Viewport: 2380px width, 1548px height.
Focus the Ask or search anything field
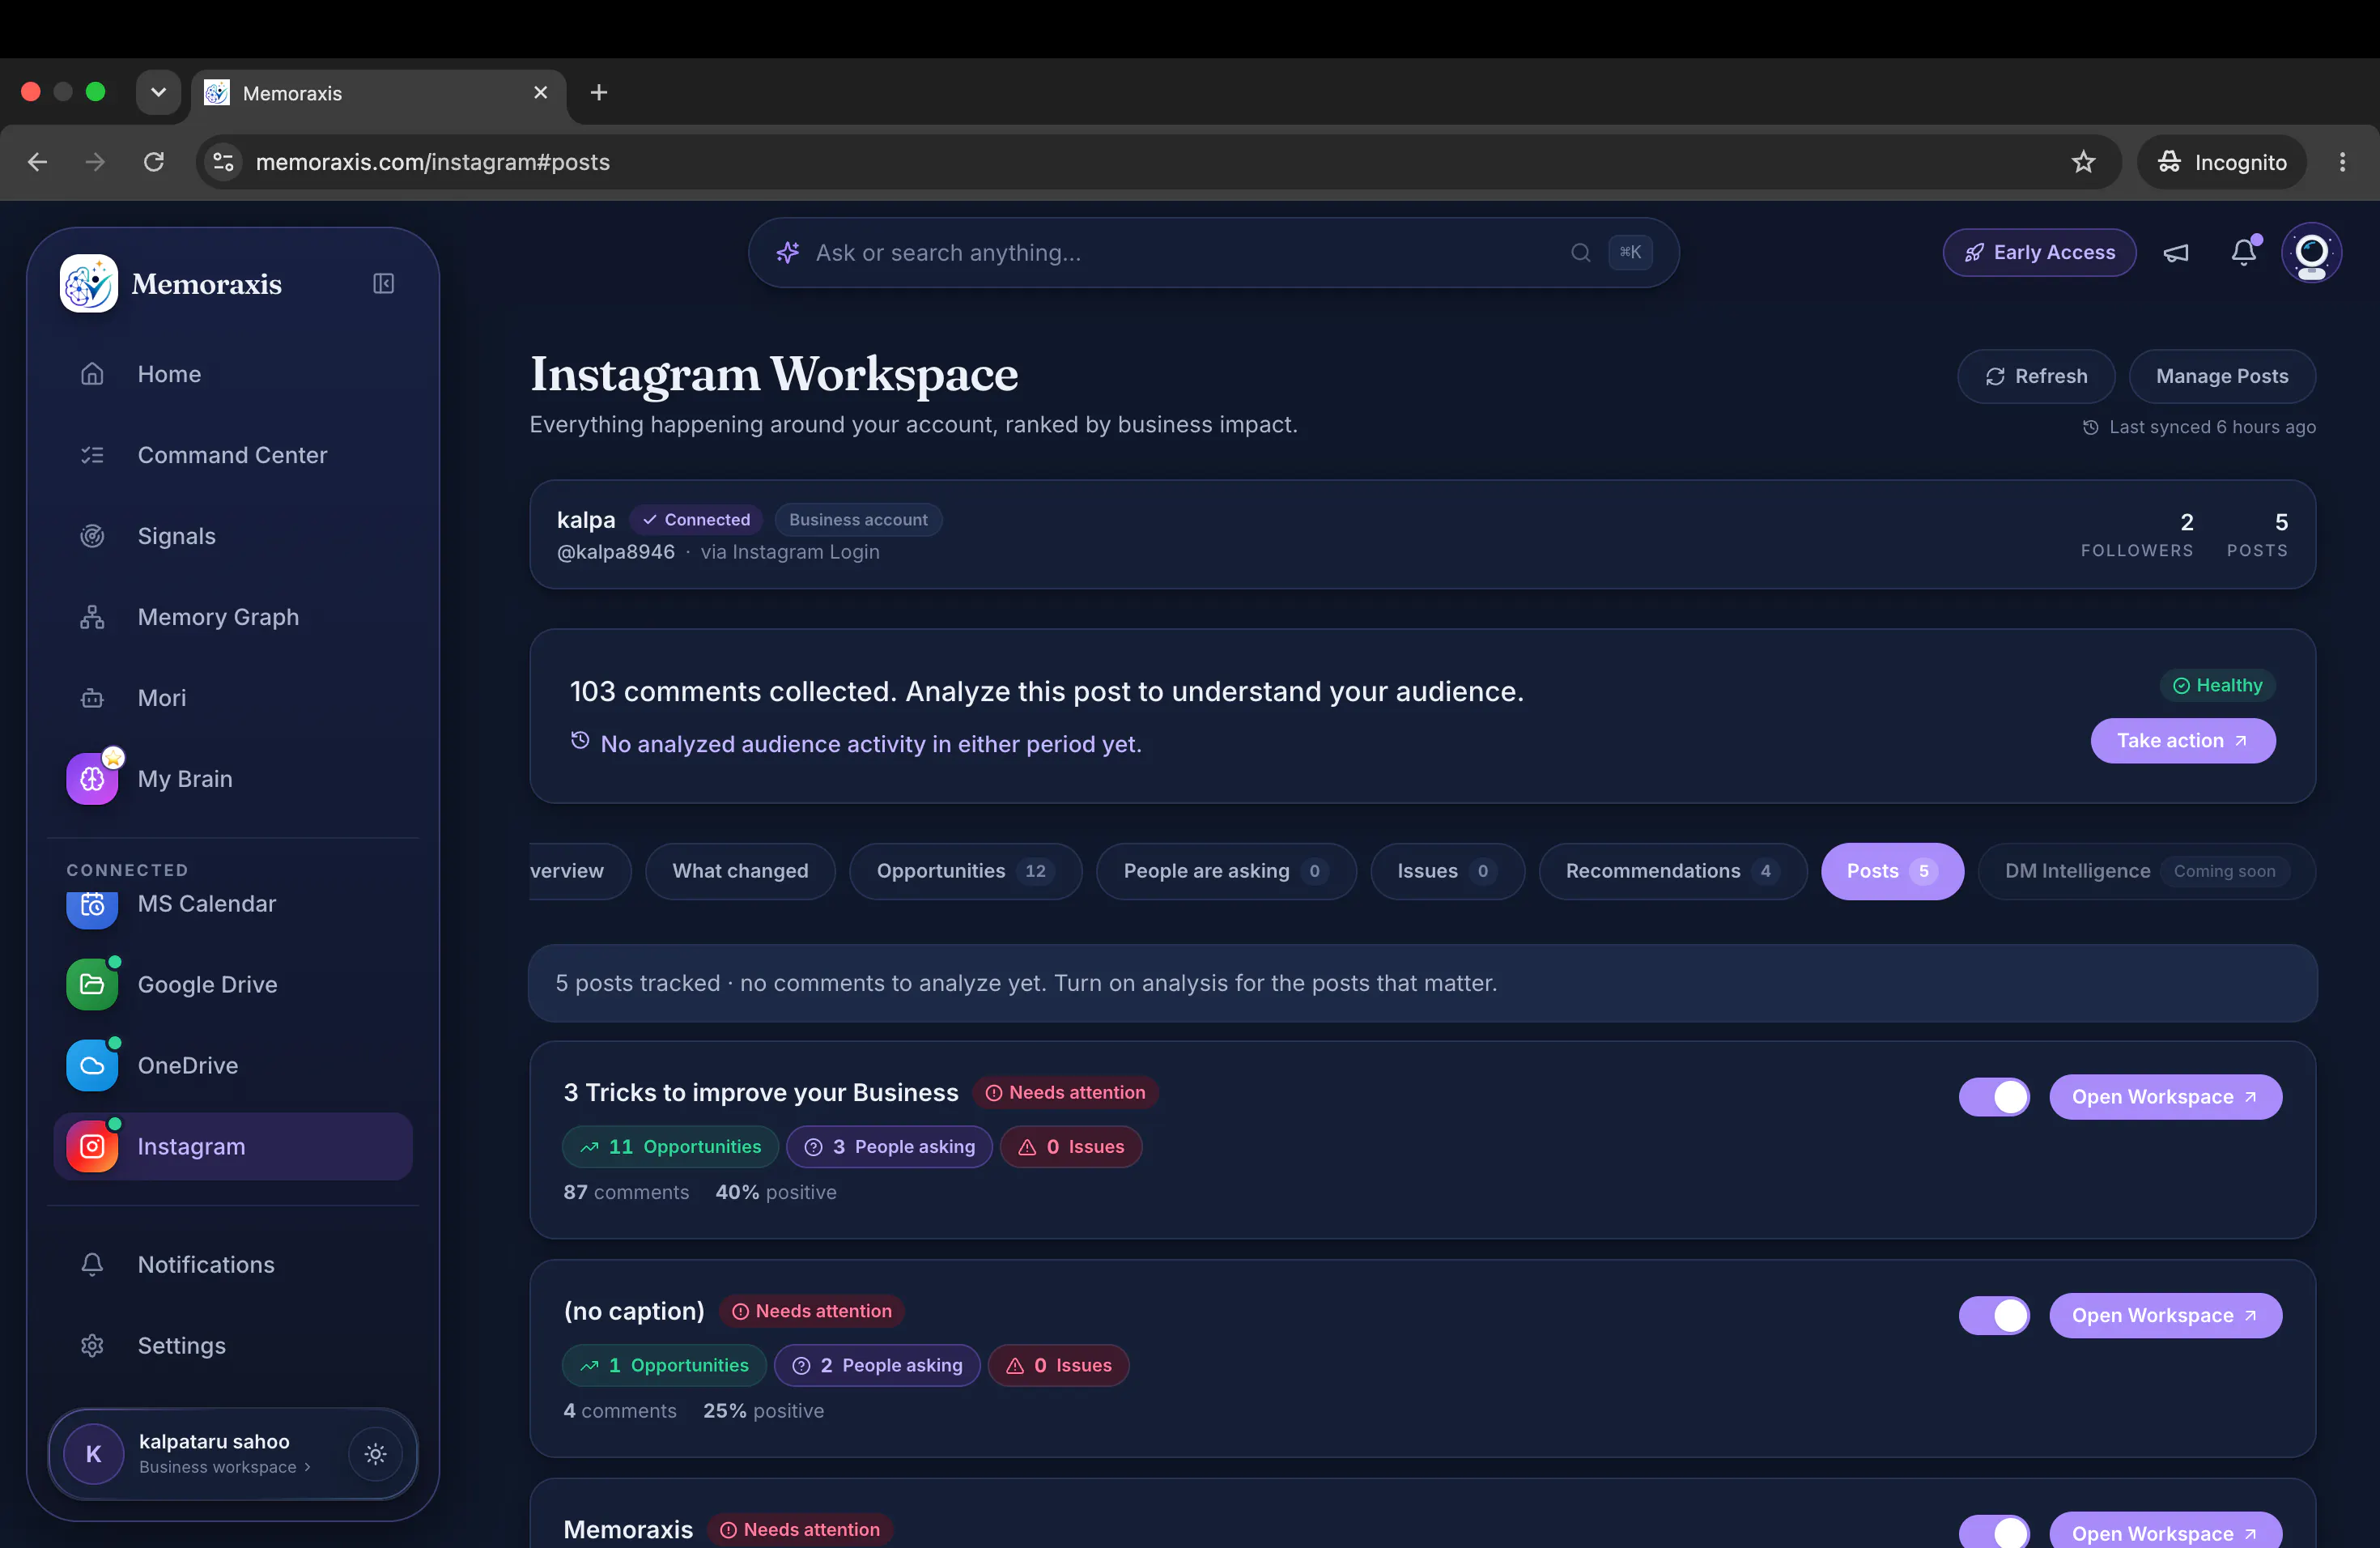tap(1213, 253)
